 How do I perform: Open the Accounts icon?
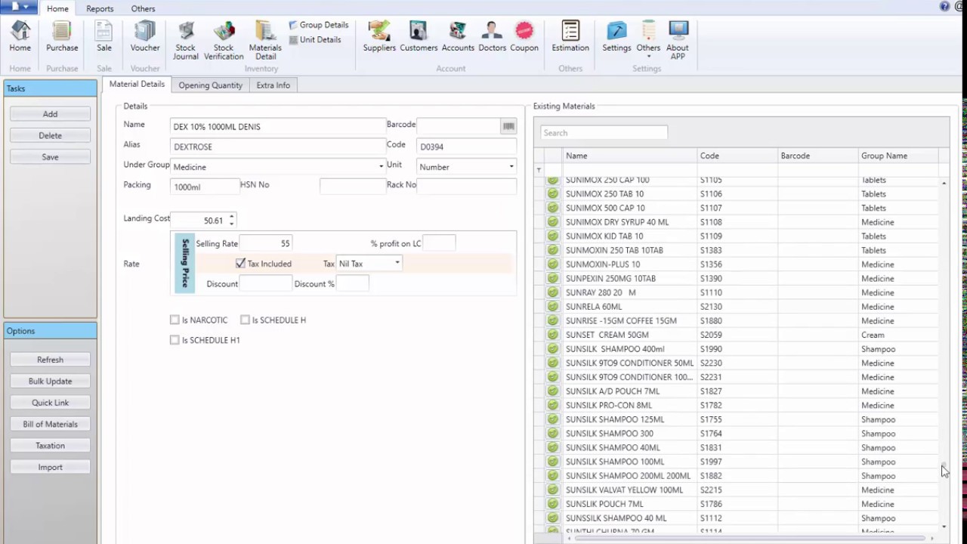click(x=458, y=36)
